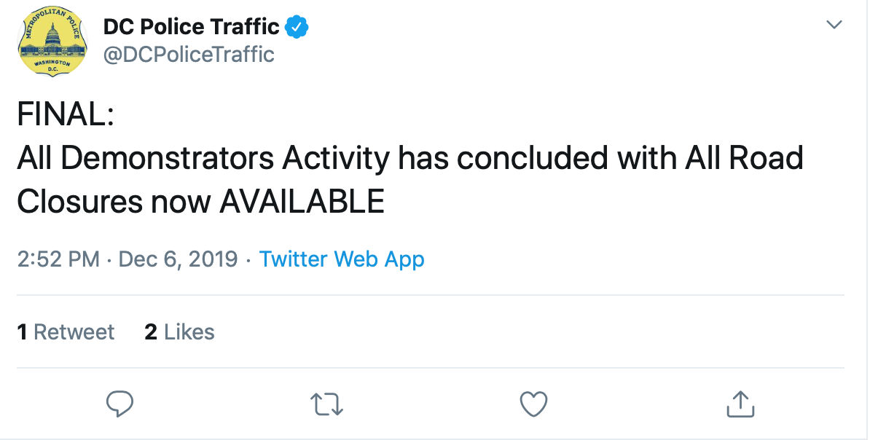Click the Capitol dome inside the avatar
The image size is (870, 440).
52,34
